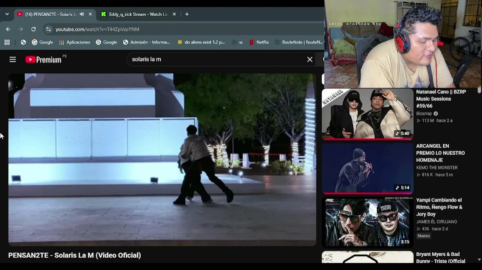View site information for youtube.com

(48, 29)
